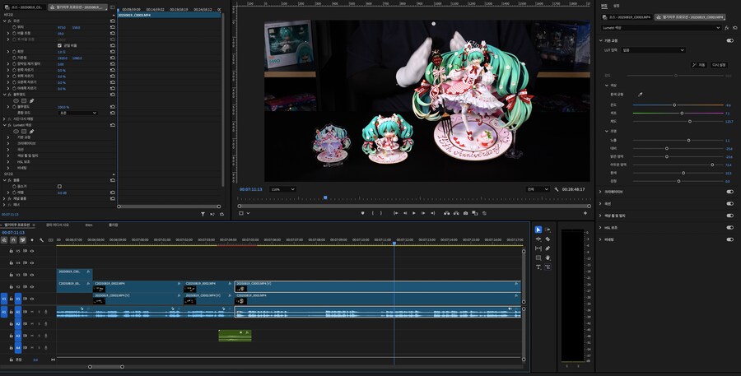Viewport: 741px width, 376px height.
Task: Toggle the HSL Secondary section switch
Action: click(730, 228)
